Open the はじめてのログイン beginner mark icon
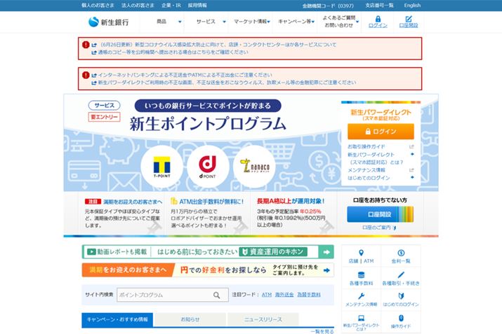The image size is (502, 334). pos(401,296)
